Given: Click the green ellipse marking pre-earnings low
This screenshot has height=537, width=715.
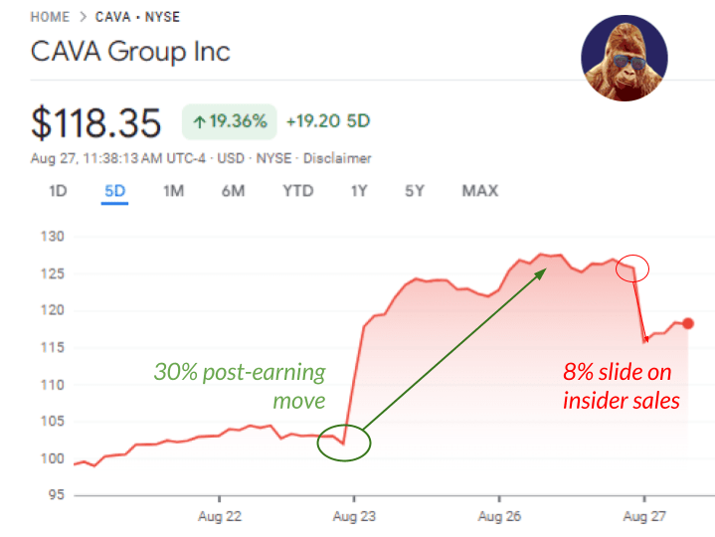Looking at the screenshot, I should 343,441.
